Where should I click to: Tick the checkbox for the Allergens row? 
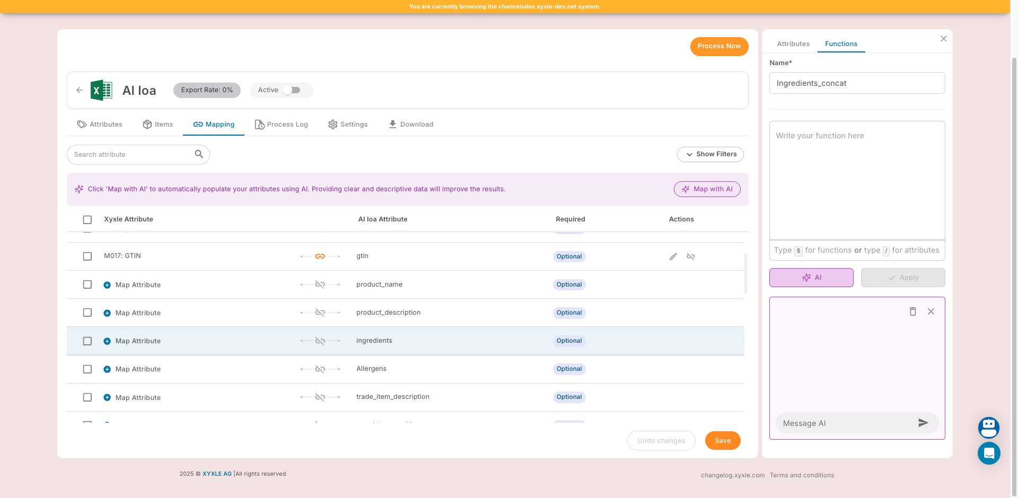point(87,369)
